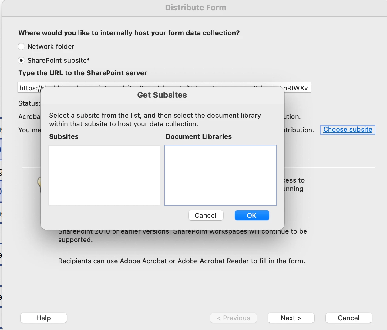387x330 pixels.
Task: Open the Choose subsite link
Action: coord(348,130)
